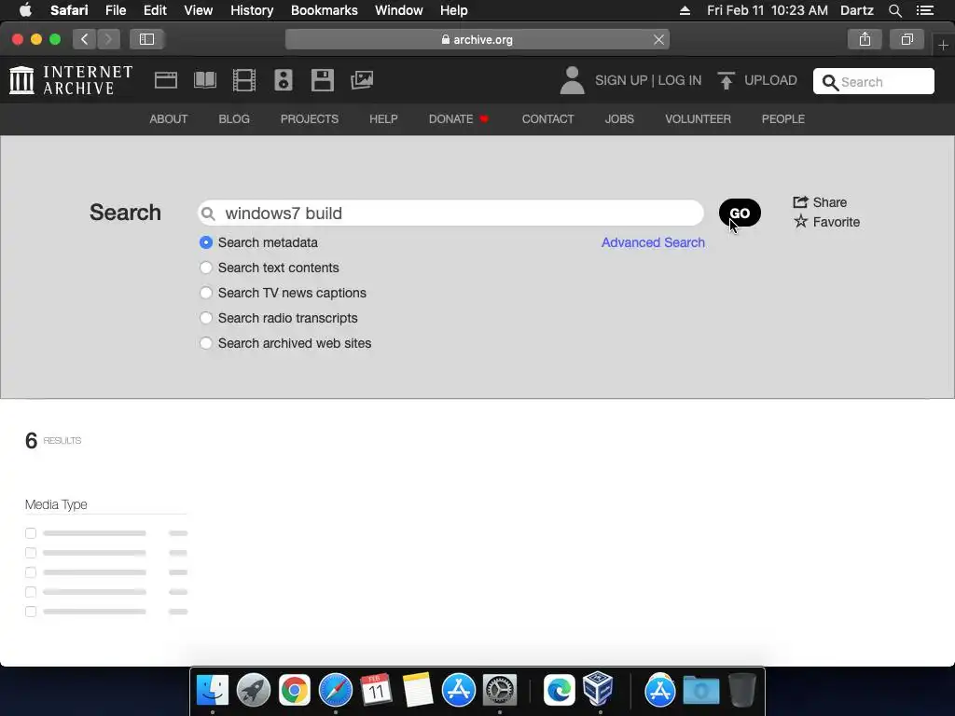Open Notes from the Dock
The width and height of the screenshot is (955, 716).
417,691
